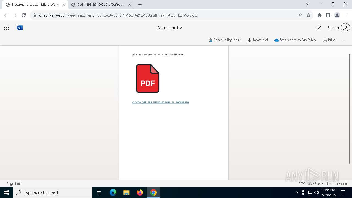Screen dimensions: 352x198
Task: Open the volume control tray icon
Action: [x=317, y=193]
